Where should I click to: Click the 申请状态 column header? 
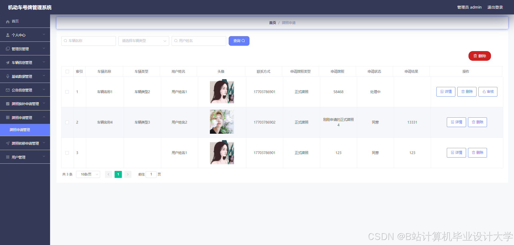[x=374, y=71]
